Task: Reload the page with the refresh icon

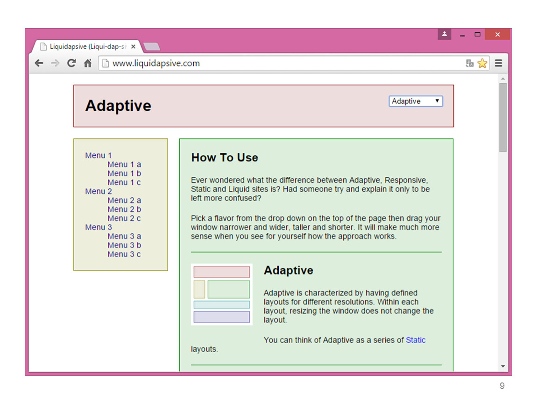Action: 71,63
